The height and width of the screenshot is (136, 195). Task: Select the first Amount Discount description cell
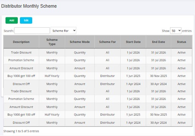(x=21, y=68)
